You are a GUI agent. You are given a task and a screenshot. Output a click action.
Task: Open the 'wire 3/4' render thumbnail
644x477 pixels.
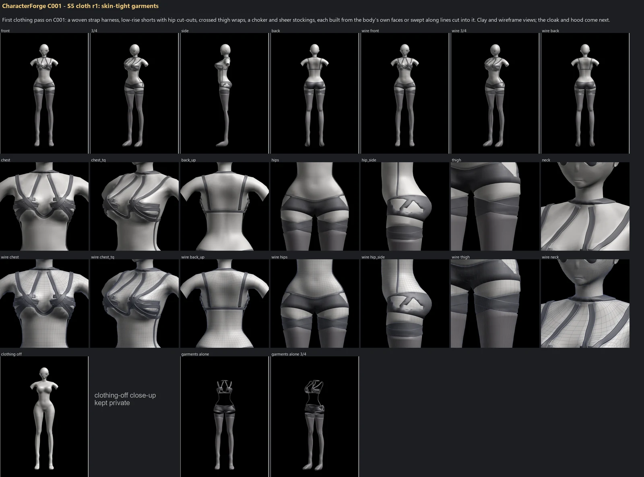(x=495, y=93)
